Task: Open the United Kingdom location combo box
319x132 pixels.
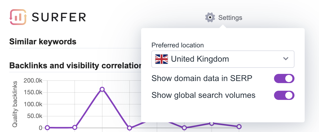Action: coord(223,59)
